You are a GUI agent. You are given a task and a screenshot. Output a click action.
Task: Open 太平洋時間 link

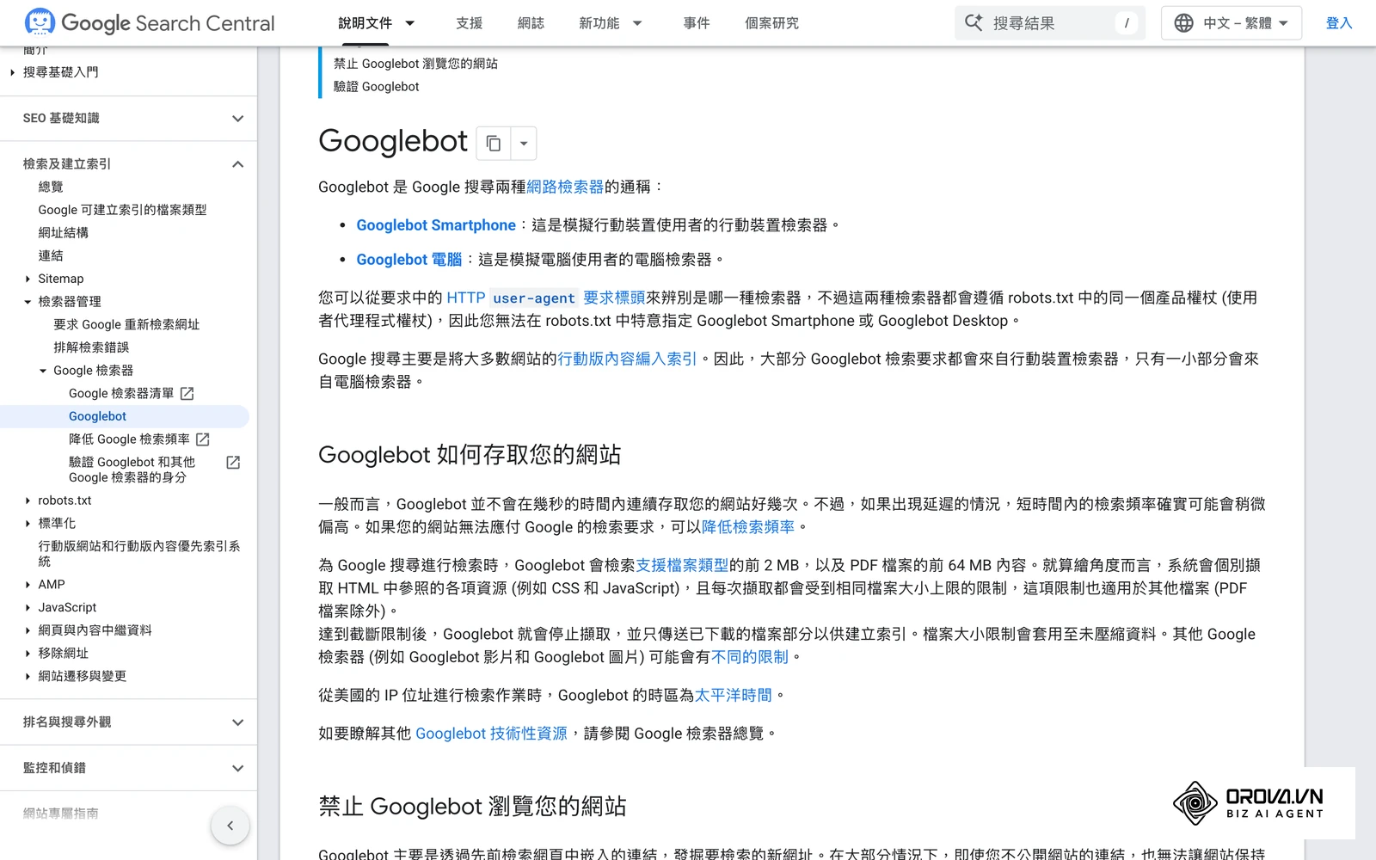(x=734, y=695)
